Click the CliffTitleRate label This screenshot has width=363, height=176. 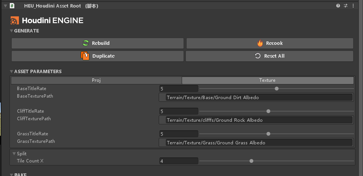(30, 111)
